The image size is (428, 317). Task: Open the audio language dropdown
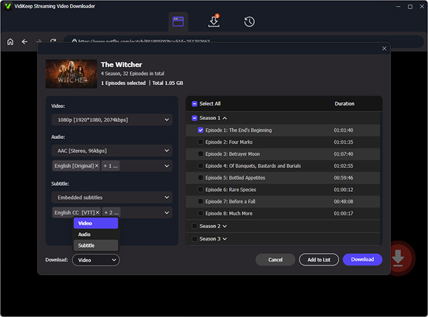click(x=167, y=166)
